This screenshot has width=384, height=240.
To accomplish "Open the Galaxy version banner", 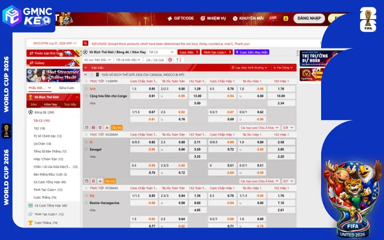I will [x=53, y=63].
